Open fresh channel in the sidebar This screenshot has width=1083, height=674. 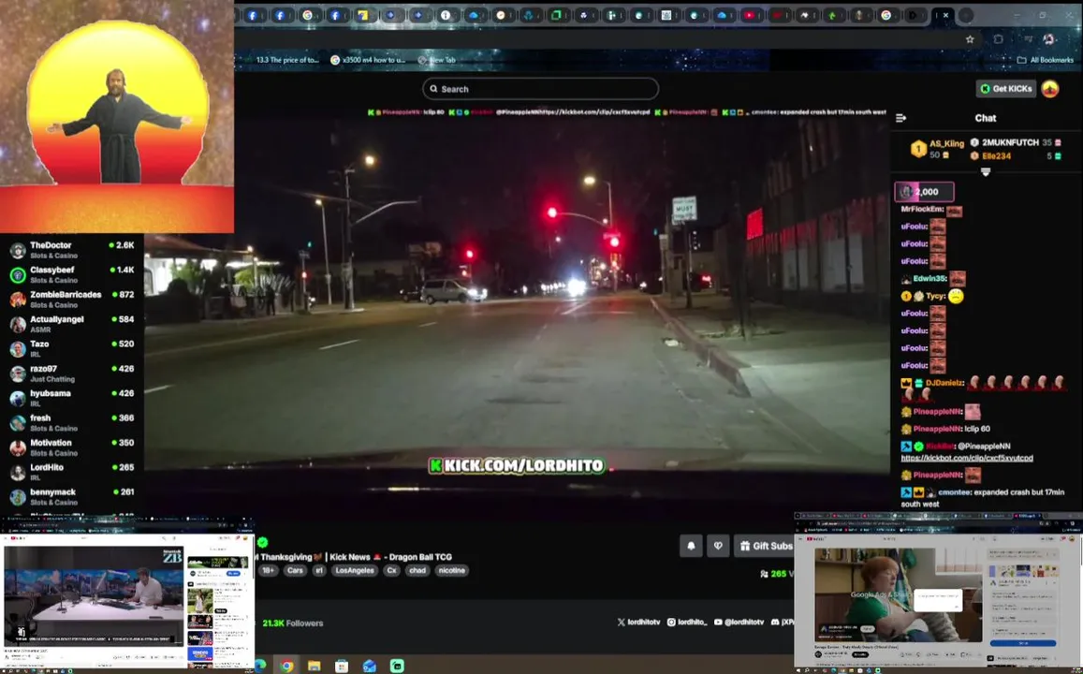(72, 422)
